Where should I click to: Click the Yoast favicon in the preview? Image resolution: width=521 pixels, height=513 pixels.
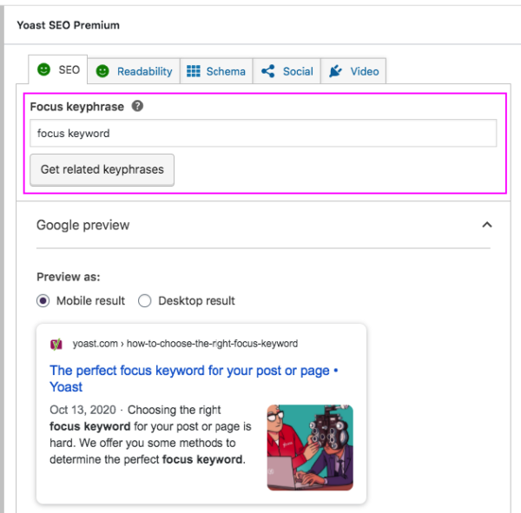56,344
